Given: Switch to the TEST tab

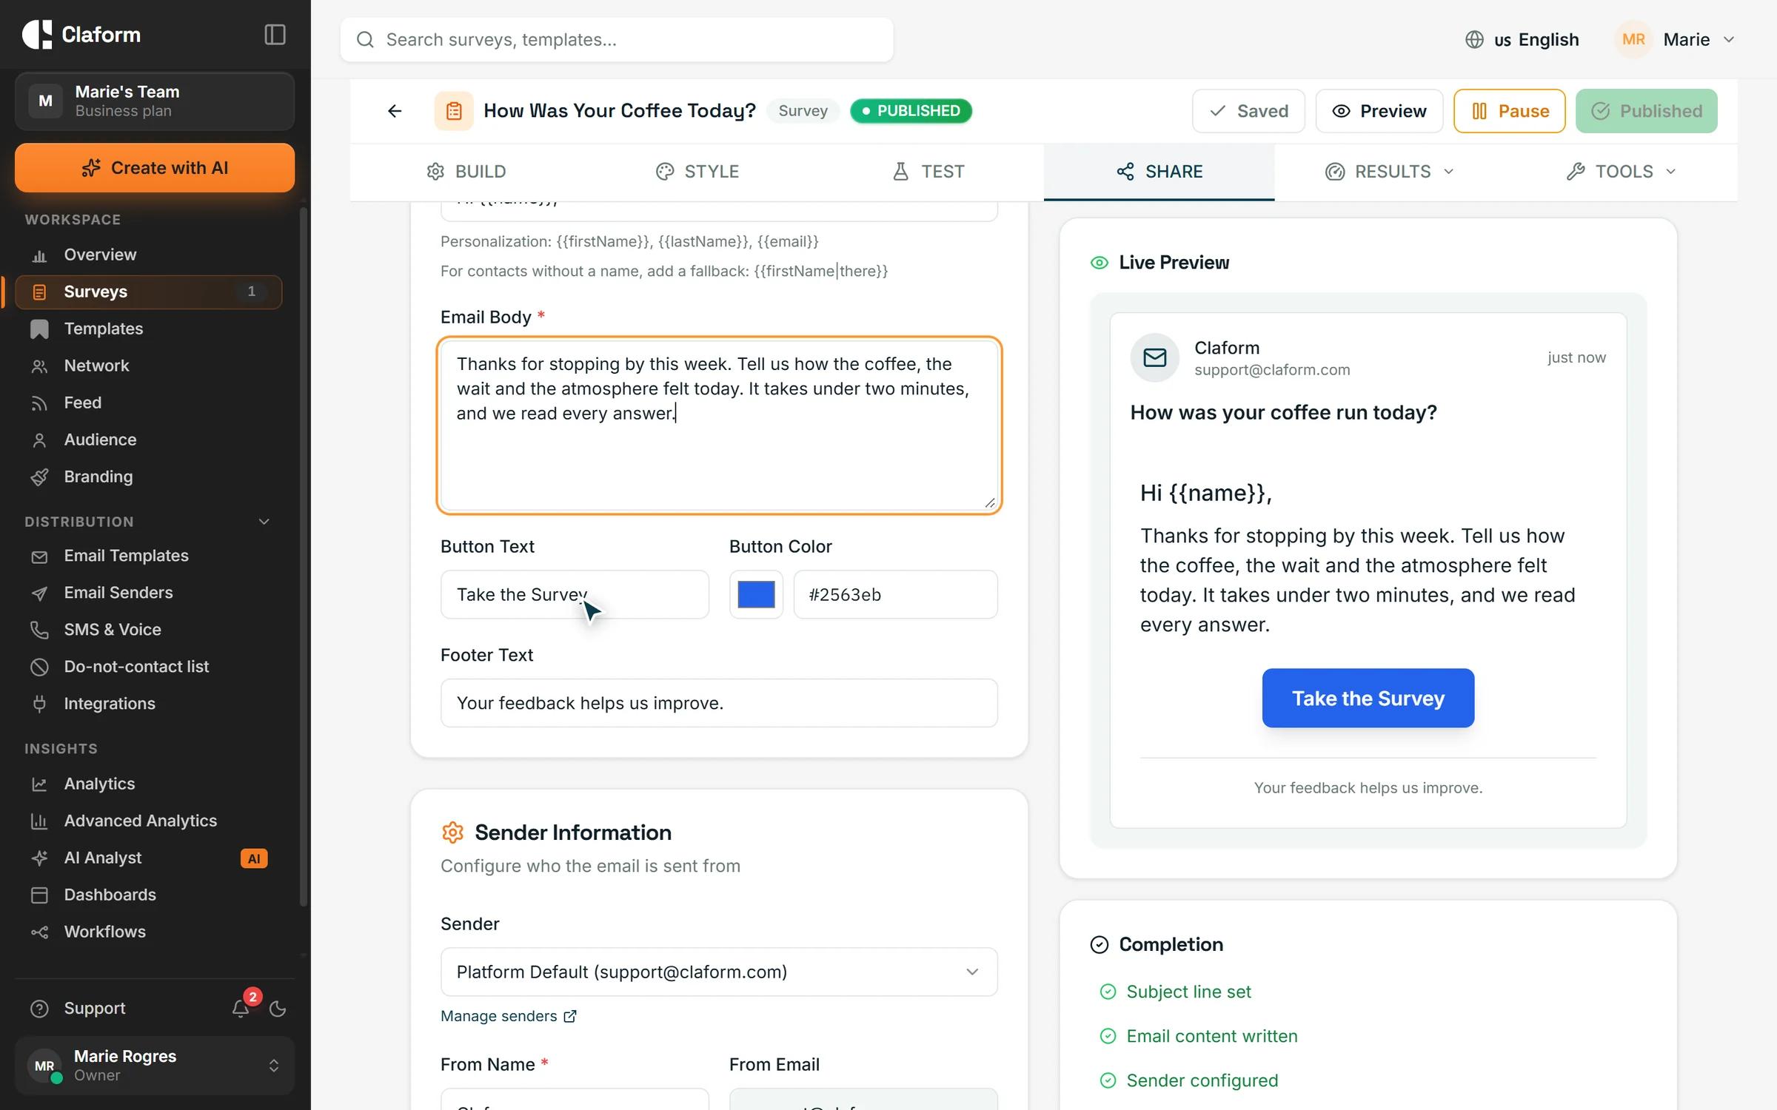Looking at the screenshot, I should (928, 172).
